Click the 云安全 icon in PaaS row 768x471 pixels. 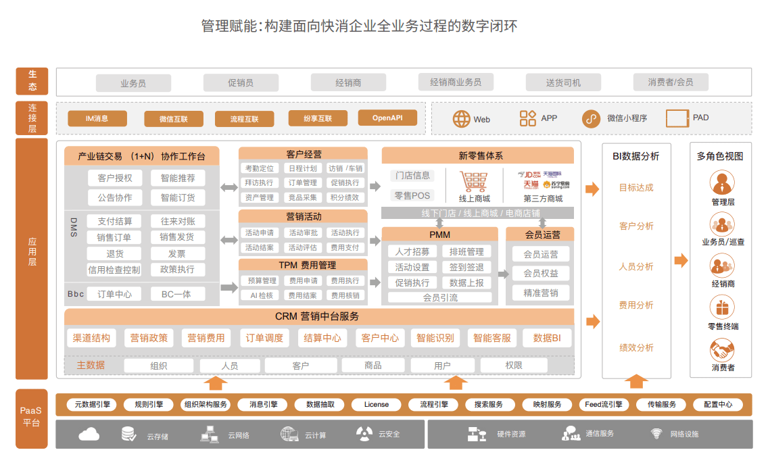364,434
